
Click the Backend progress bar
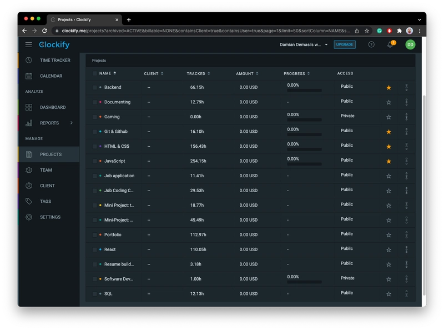point(304,91)
